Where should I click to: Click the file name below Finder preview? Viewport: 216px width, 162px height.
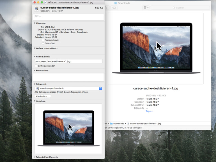coord(156,88)
